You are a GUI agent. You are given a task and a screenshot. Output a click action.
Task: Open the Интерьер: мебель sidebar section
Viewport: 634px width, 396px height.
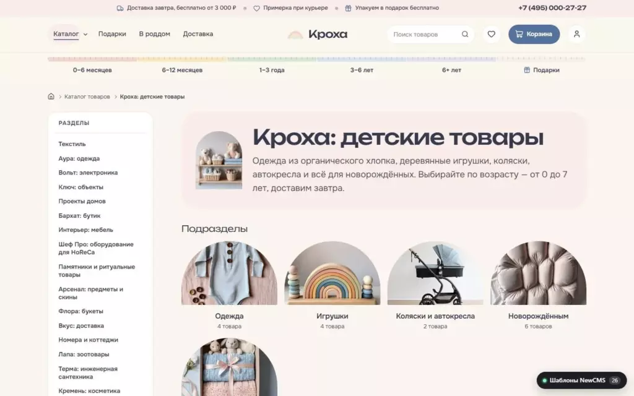pos(85,230)
